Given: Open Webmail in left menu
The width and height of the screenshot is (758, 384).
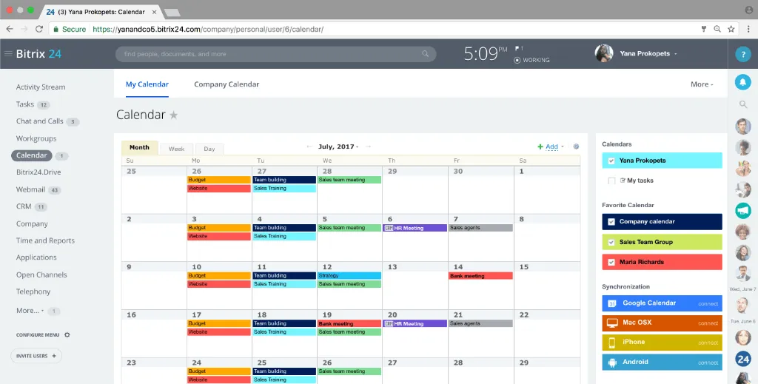Looking at the screenshot, I should 30,189.
